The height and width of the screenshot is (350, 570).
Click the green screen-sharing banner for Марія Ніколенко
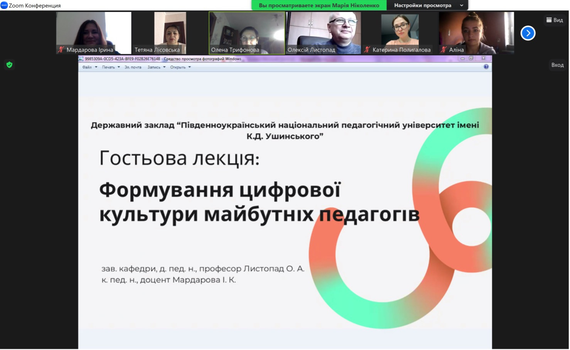tap(319, 5)
